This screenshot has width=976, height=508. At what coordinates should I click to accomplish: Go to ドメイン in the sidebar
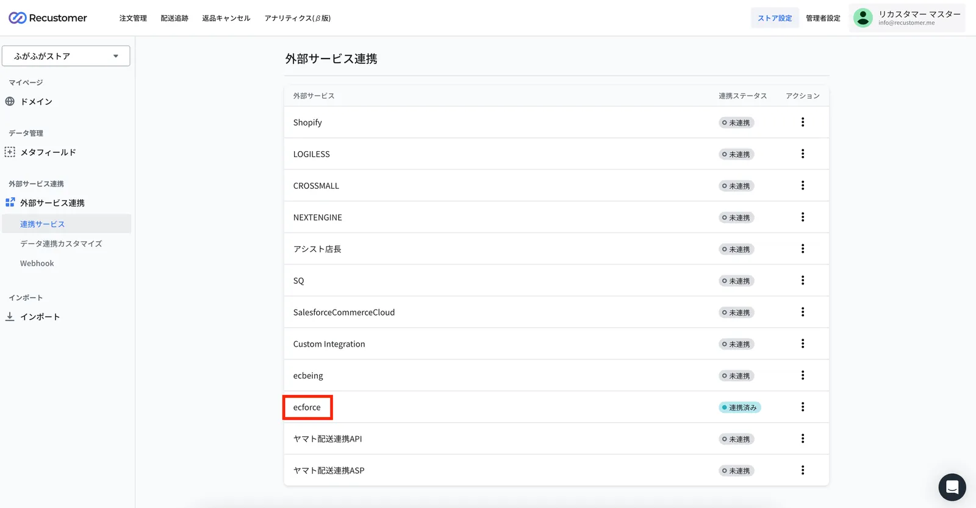point(37,102)
